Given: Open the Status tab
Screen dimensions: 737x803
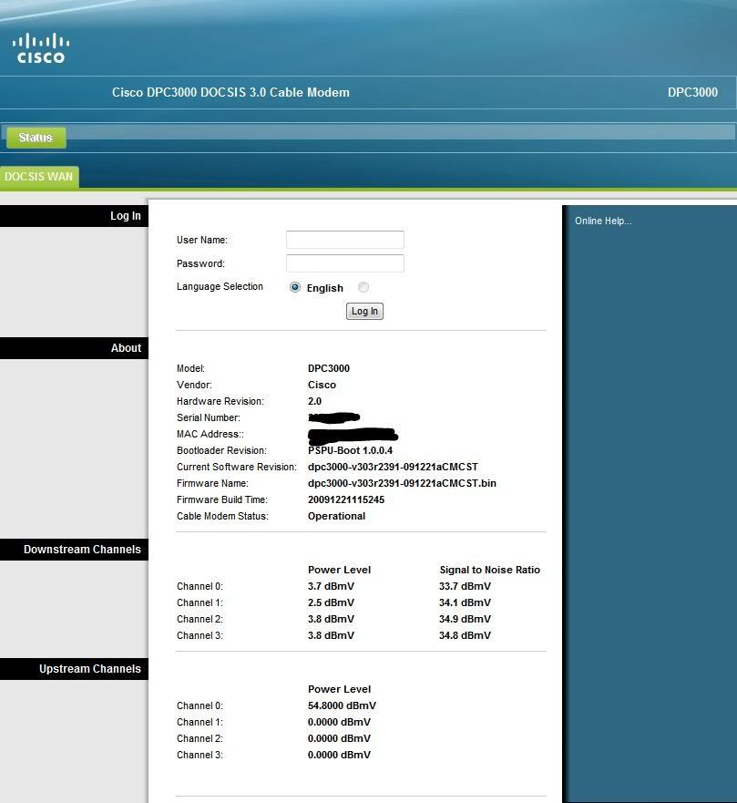Looking at the screenshot, I should 36,138.
